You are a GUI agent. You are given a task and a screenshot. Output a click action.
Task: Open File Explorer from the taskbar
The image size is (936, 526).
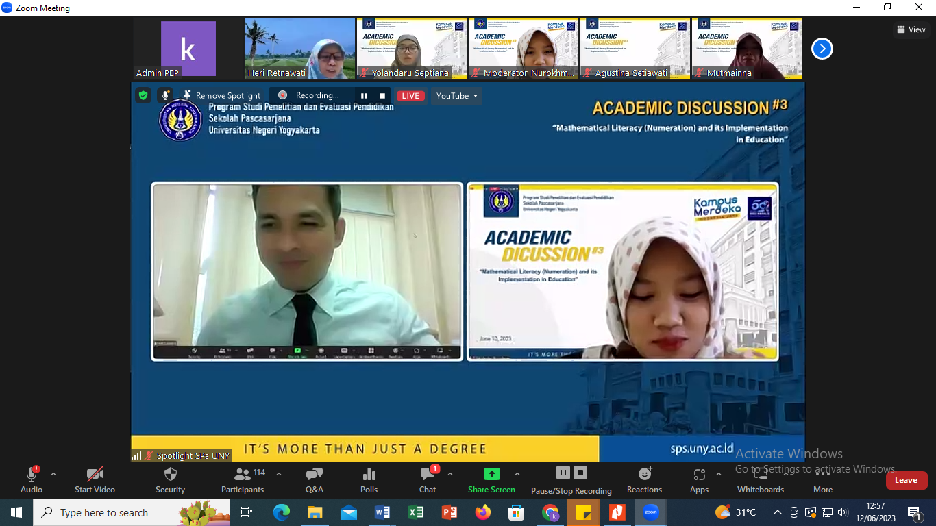coord(315,512)
